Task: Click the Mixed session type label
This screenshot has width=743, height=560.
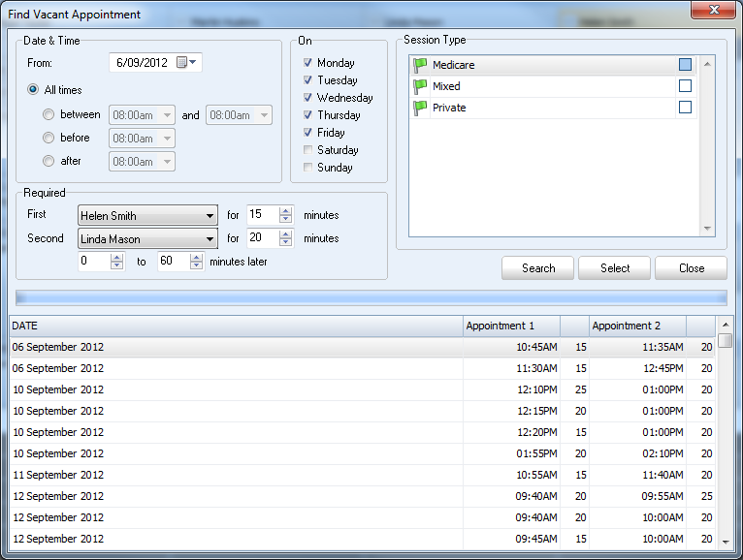Action: 446,86
